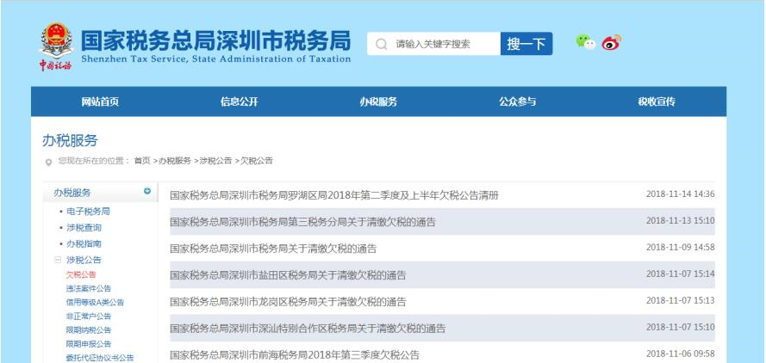Click 首页 in the breadcrumb path
Viewport: 766px width, 363px height.
pyautogui.click(x=142, y=161)
